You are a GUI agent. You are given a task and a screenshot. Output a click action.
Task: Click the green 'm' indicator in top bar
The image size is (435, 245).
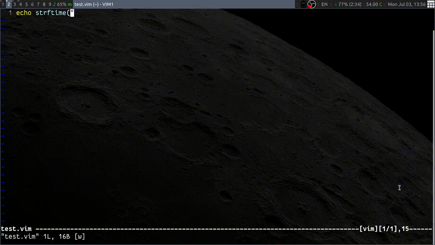70,4
